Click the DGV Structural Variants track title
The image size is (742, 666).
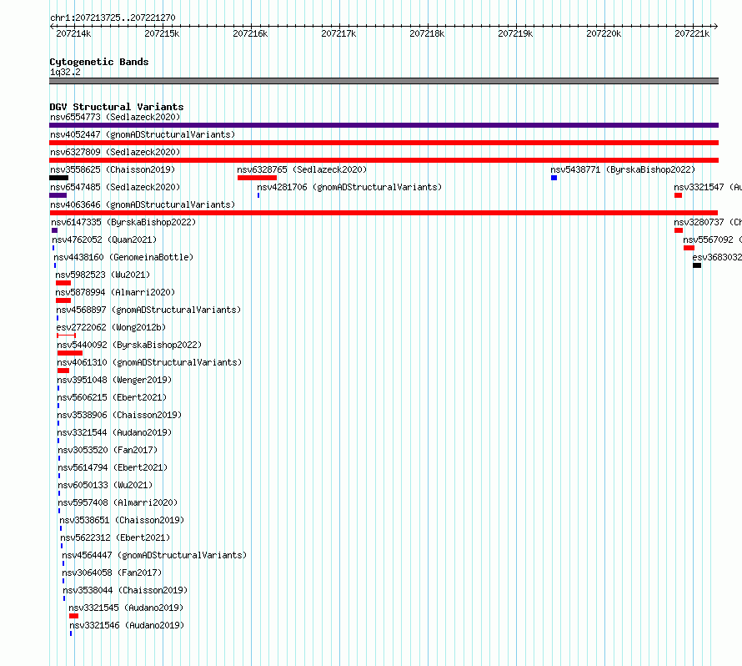coord(117,107)
